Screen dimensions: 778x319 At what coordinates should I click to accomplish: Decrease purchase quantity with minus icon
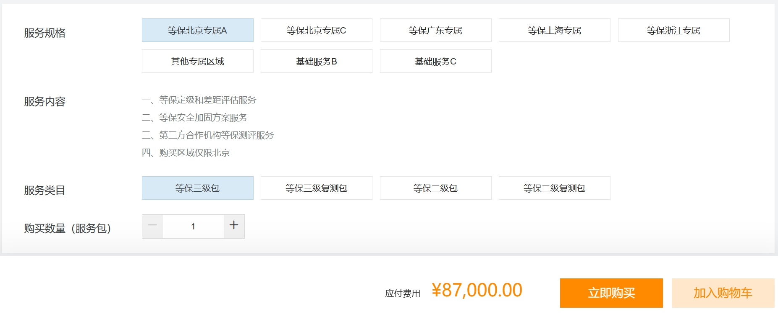pyautogui.click(x=152, y=226)
